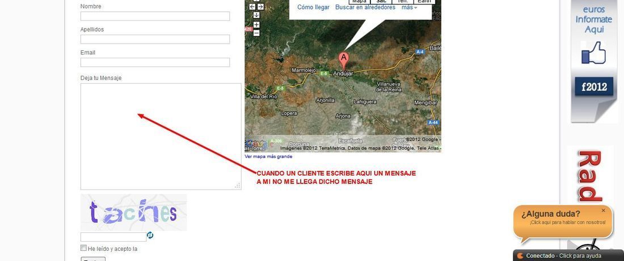Click the A-4 road badge on map
Screen dimensions: 624x261
coord(420,52)
